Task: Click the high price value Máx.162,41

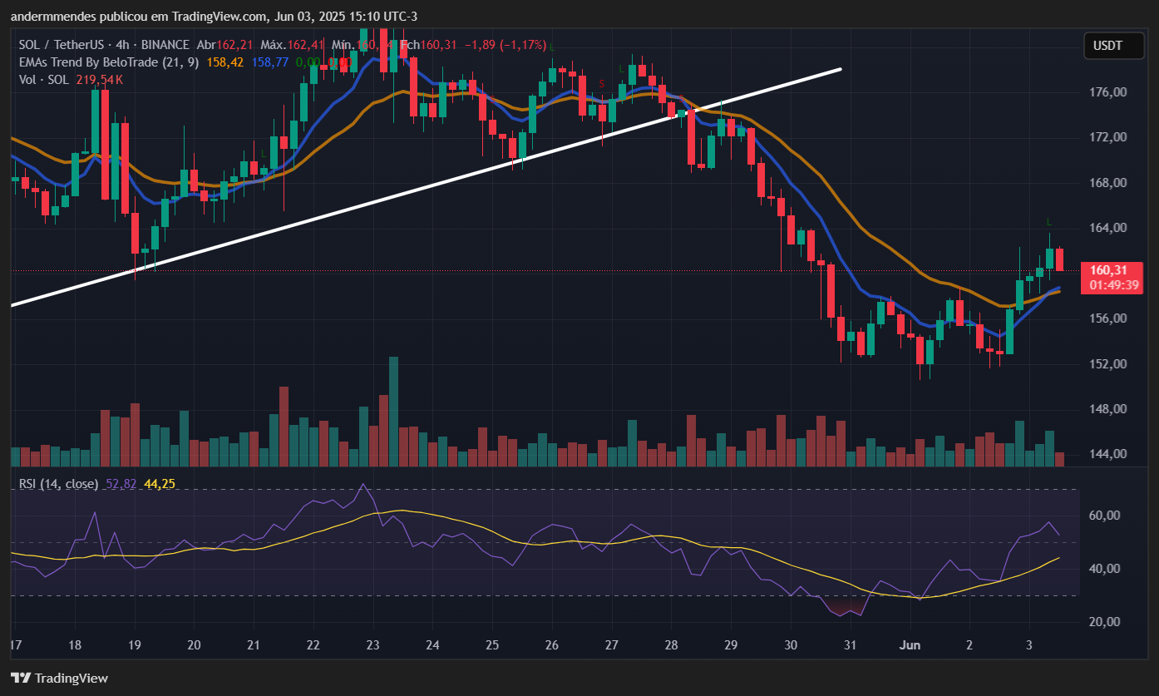Action: [x=291, y=45]
